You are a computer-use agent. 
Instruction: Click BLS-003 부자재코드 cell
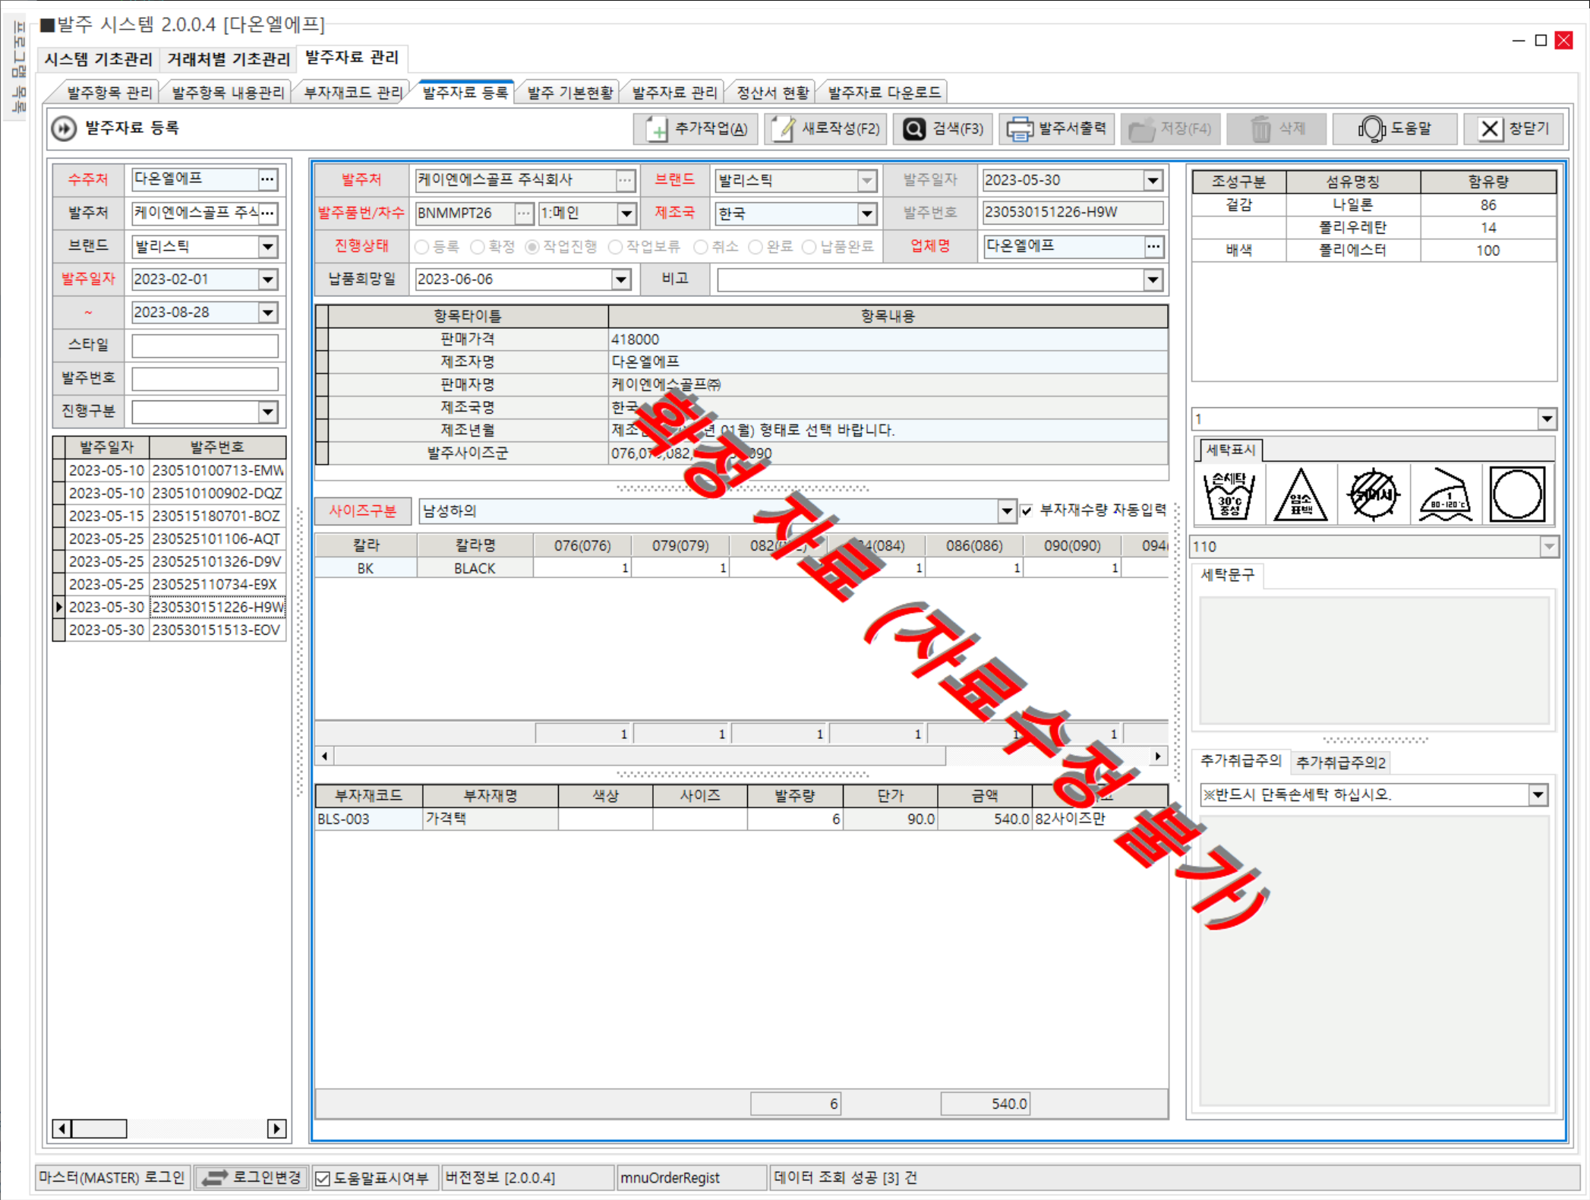(x=369, y=819)
